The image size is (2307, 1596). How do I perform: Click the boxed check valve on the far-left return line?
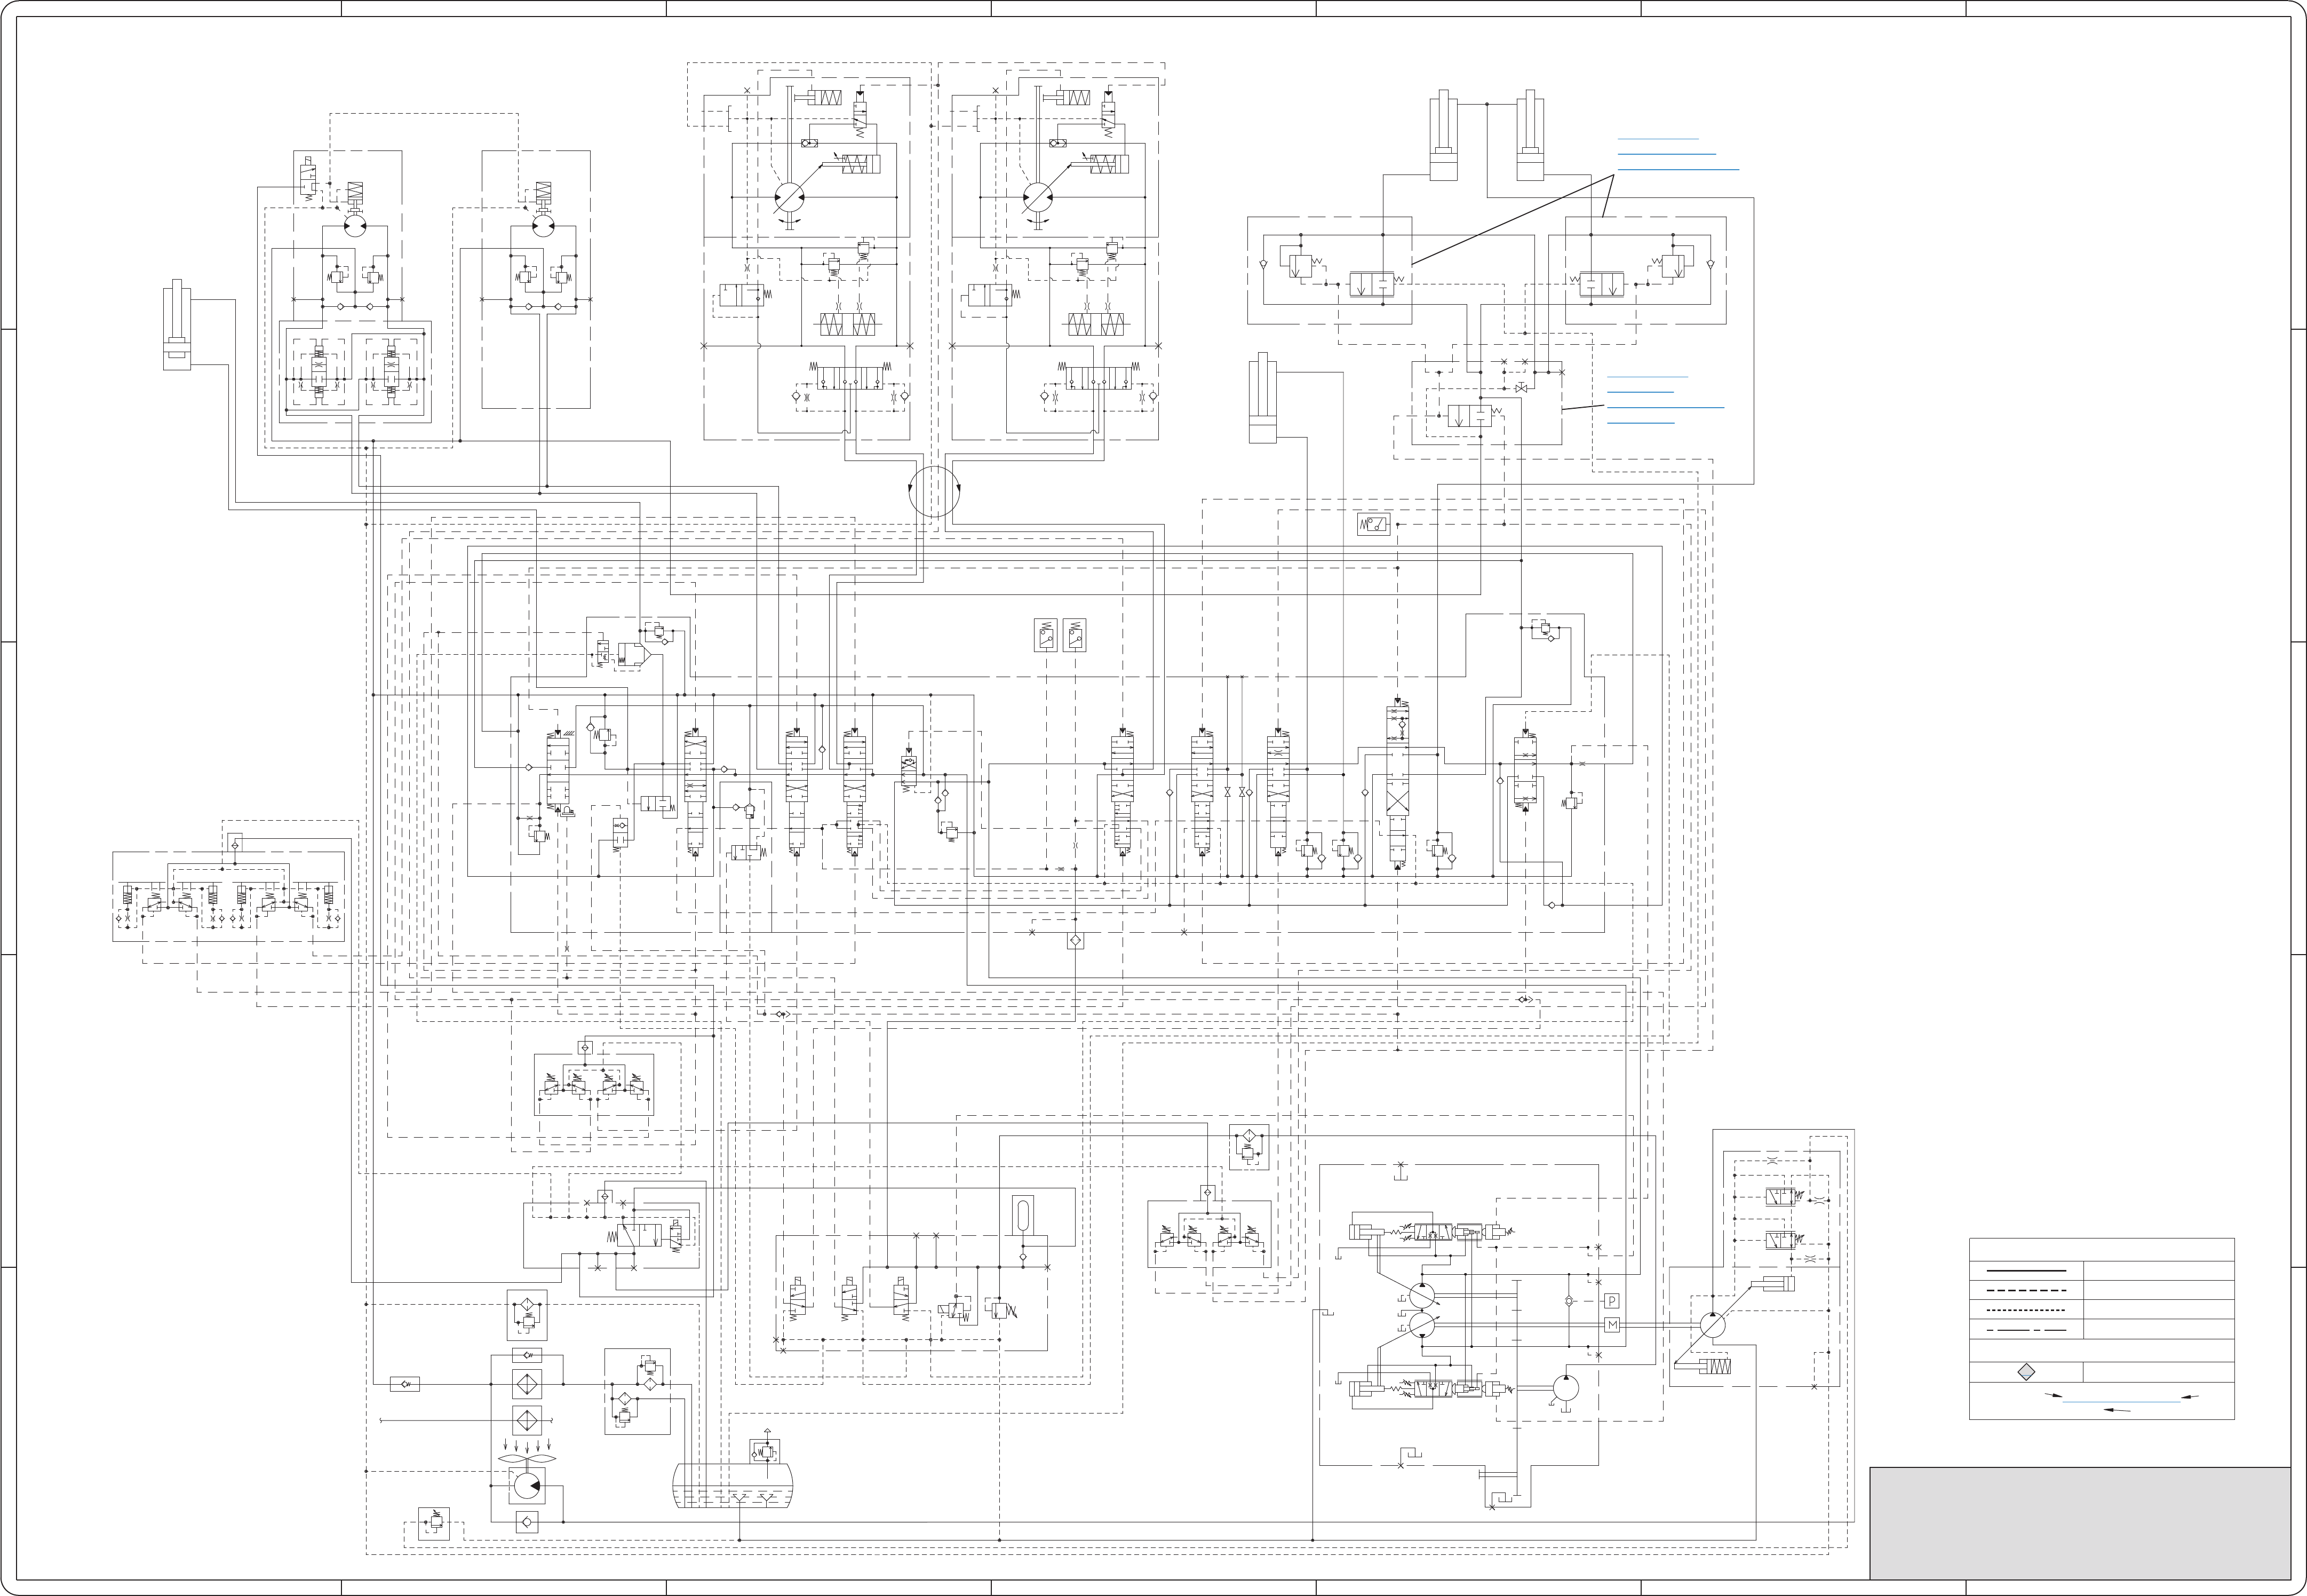click(x=404, y=1384)
